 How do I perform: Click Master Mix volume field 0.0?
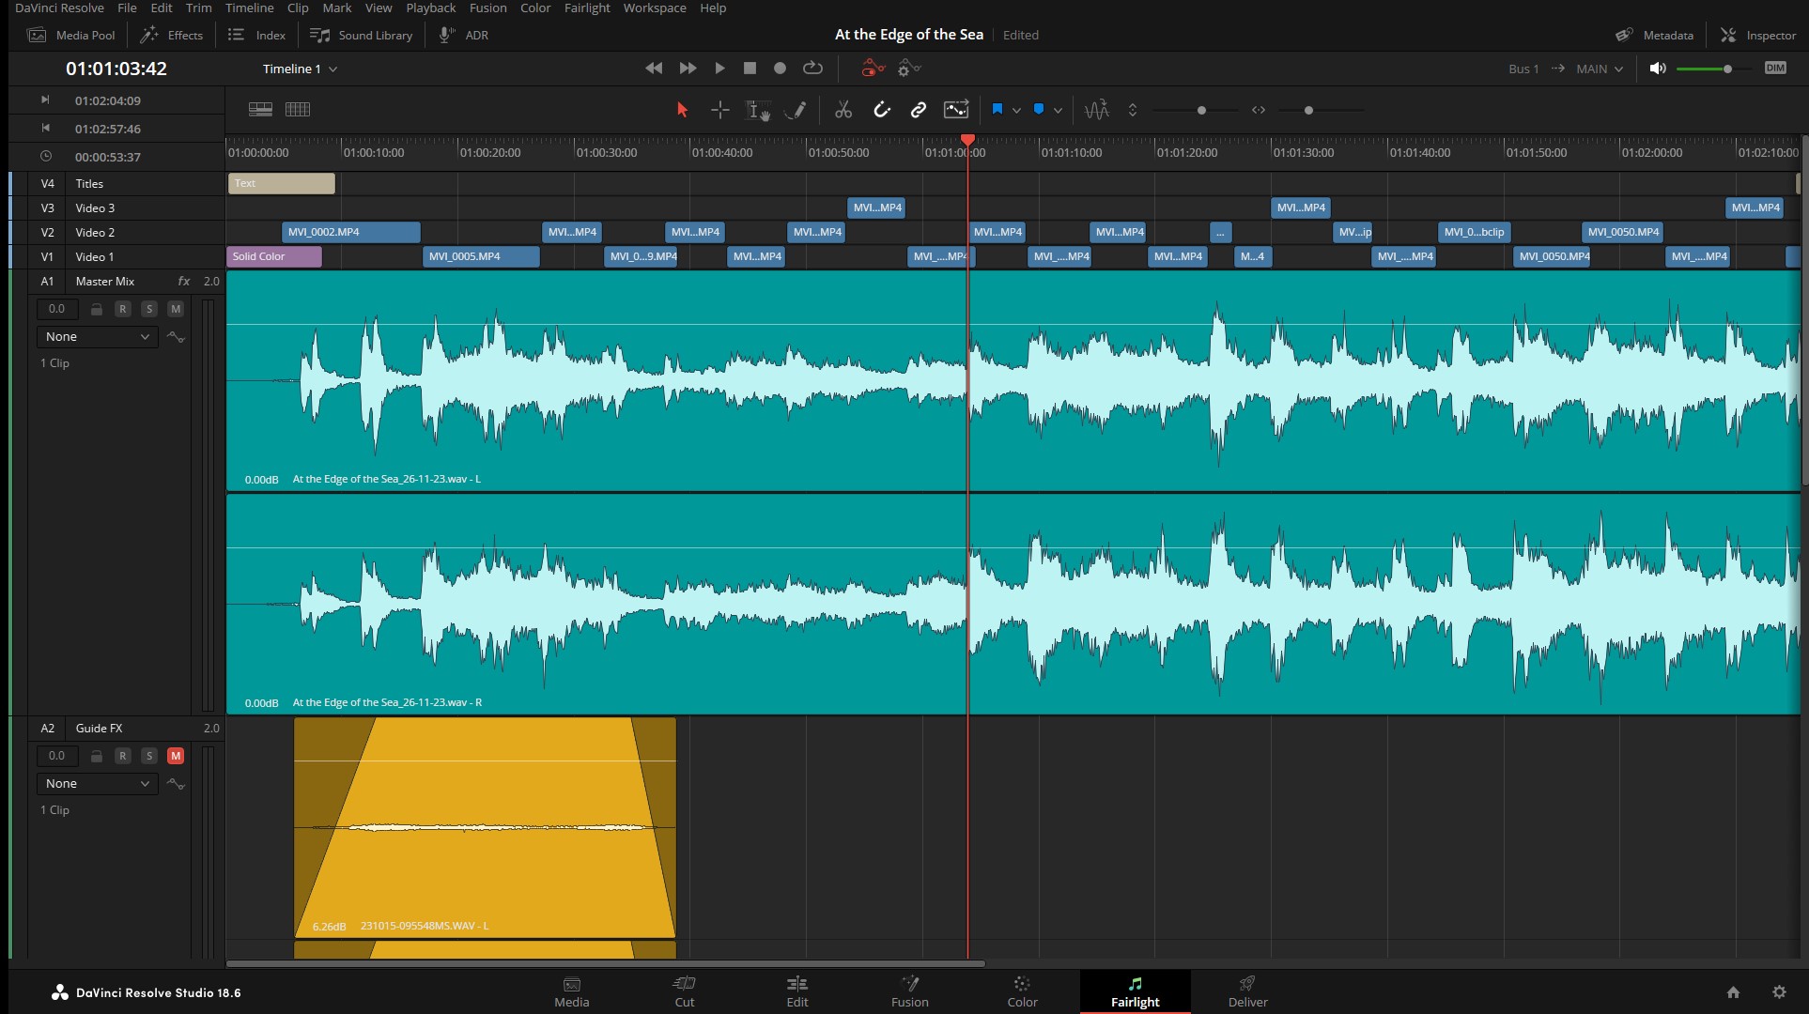(57, 309)
